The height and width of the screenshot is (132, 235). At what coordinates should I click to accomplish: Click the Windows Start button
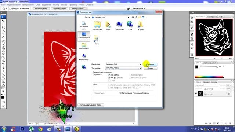pos(4,129)
